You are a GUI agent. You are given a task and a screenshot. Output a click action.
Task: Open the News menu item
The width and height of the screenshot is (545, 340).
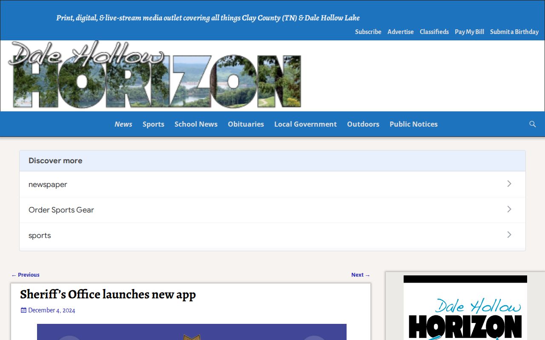click(x=123, y=124)
